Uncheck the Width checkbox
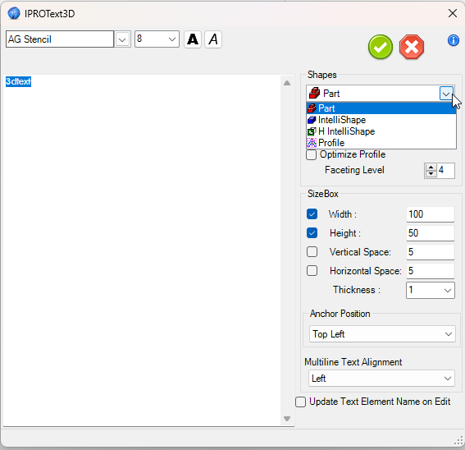Screen dimensions: 465x450 coord(312,214)
